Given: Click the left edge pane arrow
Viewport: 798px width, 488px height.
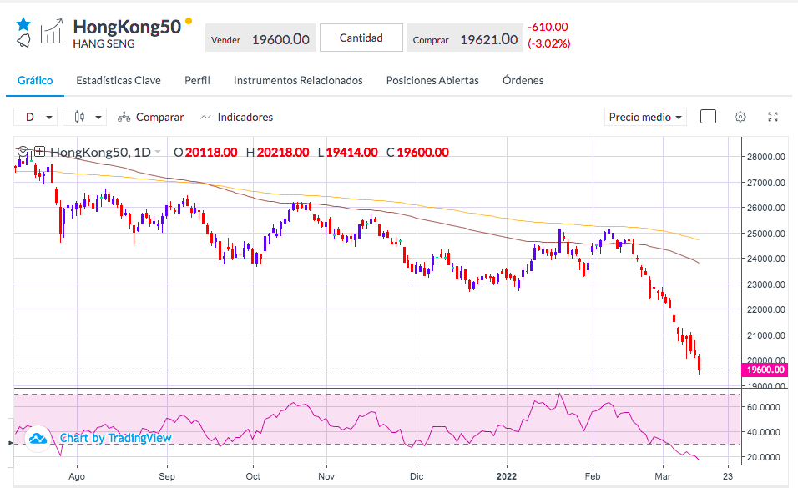Looking at the screenshot, I should tap(10, 443).
